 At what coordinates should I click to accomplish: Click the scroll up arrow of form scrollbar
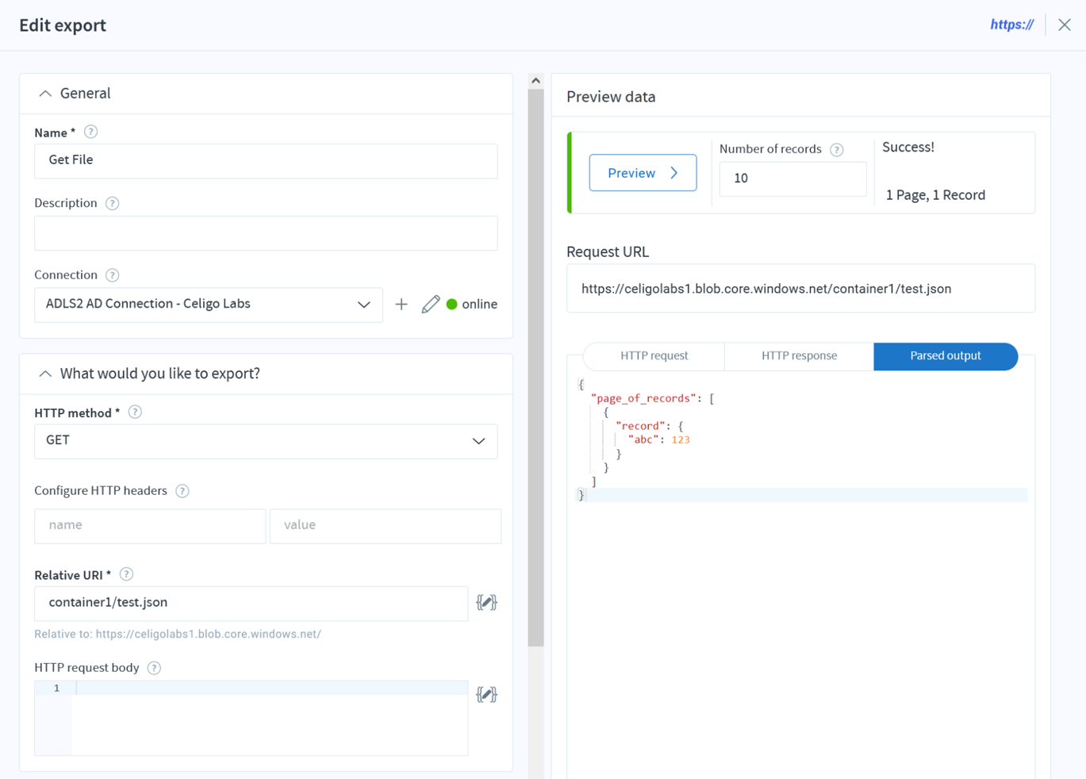click(x=535, y=81)
